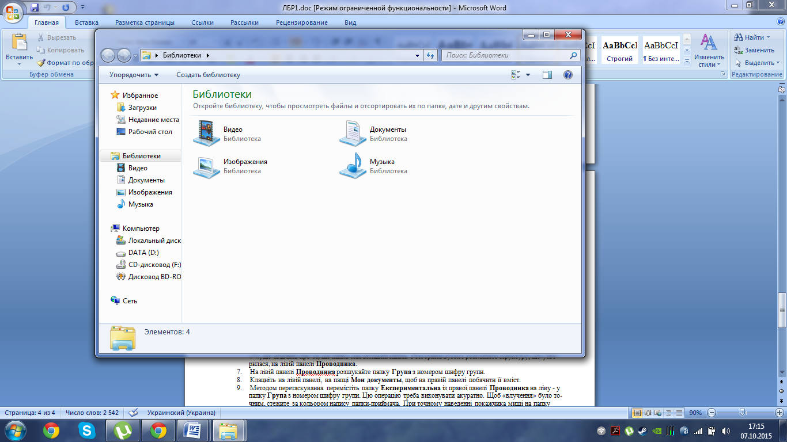787x442 pixels.
Task: Open Изменить стили dropdown in Word
Action: click(709, 51)
